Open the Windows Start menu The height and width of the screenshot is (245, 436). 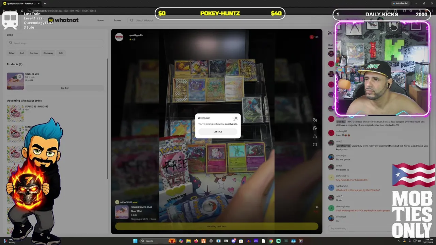[135, 241]
